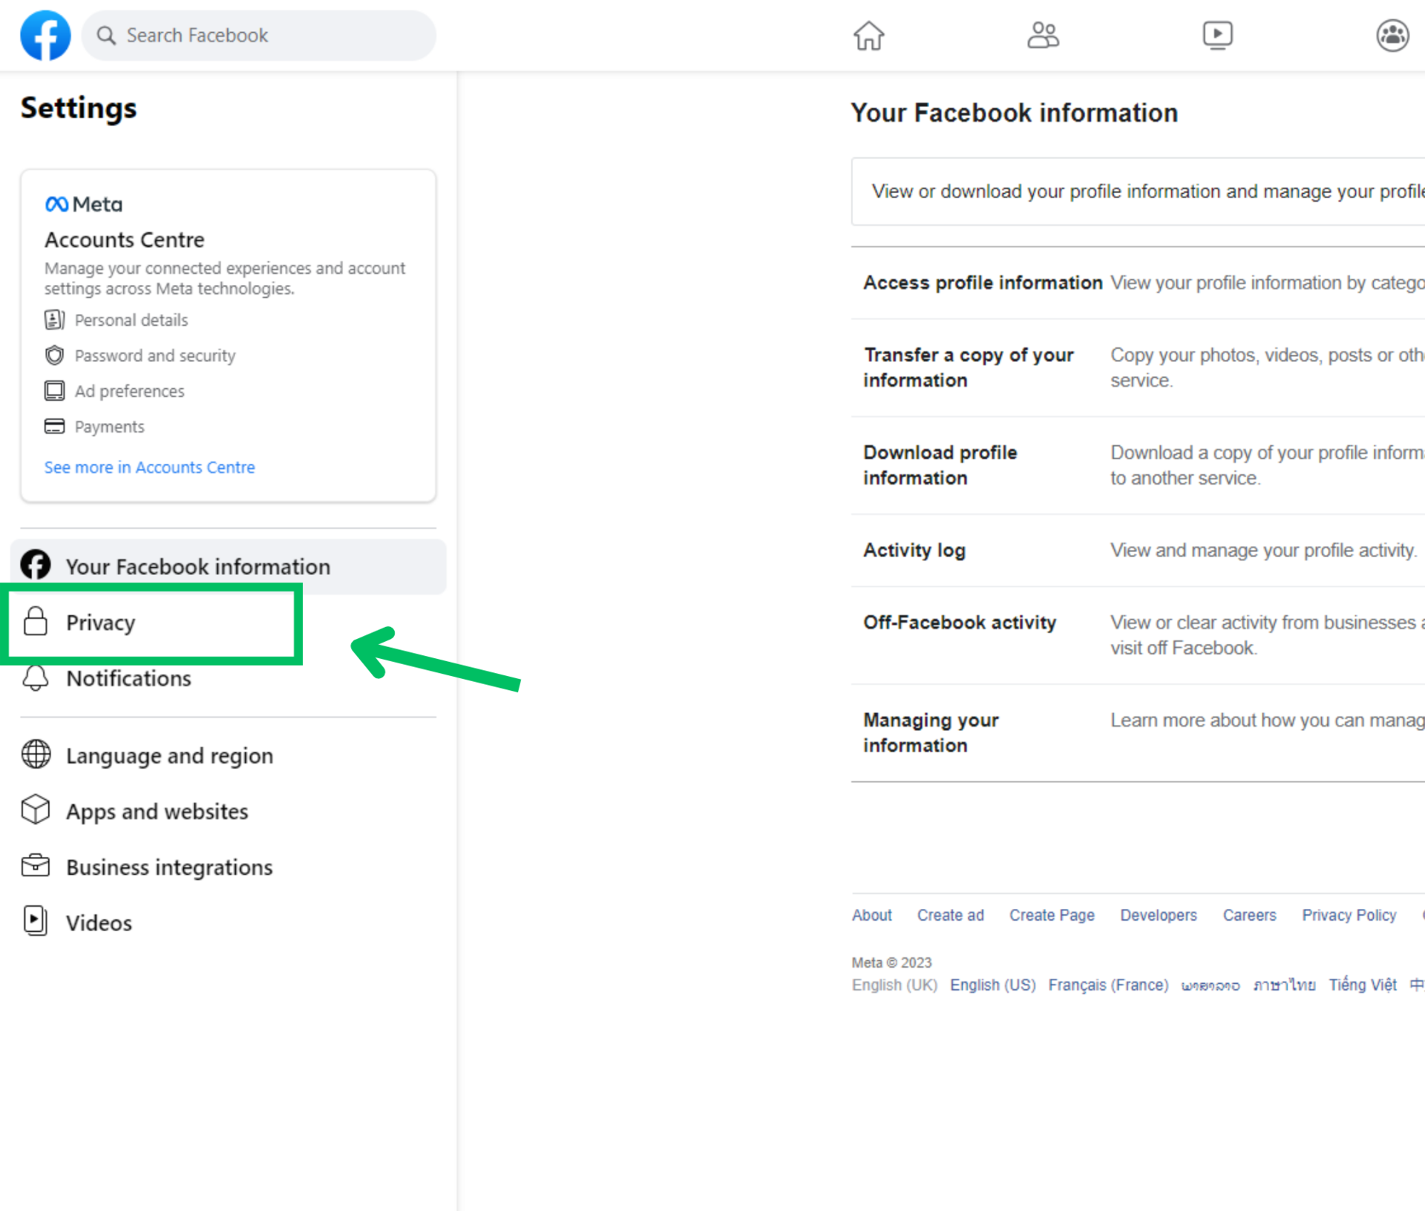Open Off-Facebook activity option
This screenshot has height=1211, width=1425.
(x=959, y=622)
